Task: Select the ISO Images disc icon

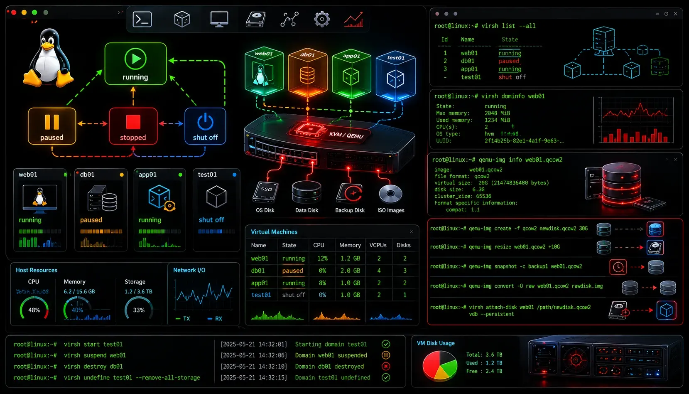Action: (391, 194)
